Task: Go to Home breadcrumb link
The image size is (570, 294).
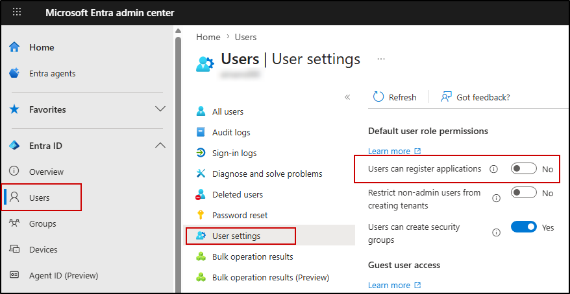Action: click(x=208, y=37)
